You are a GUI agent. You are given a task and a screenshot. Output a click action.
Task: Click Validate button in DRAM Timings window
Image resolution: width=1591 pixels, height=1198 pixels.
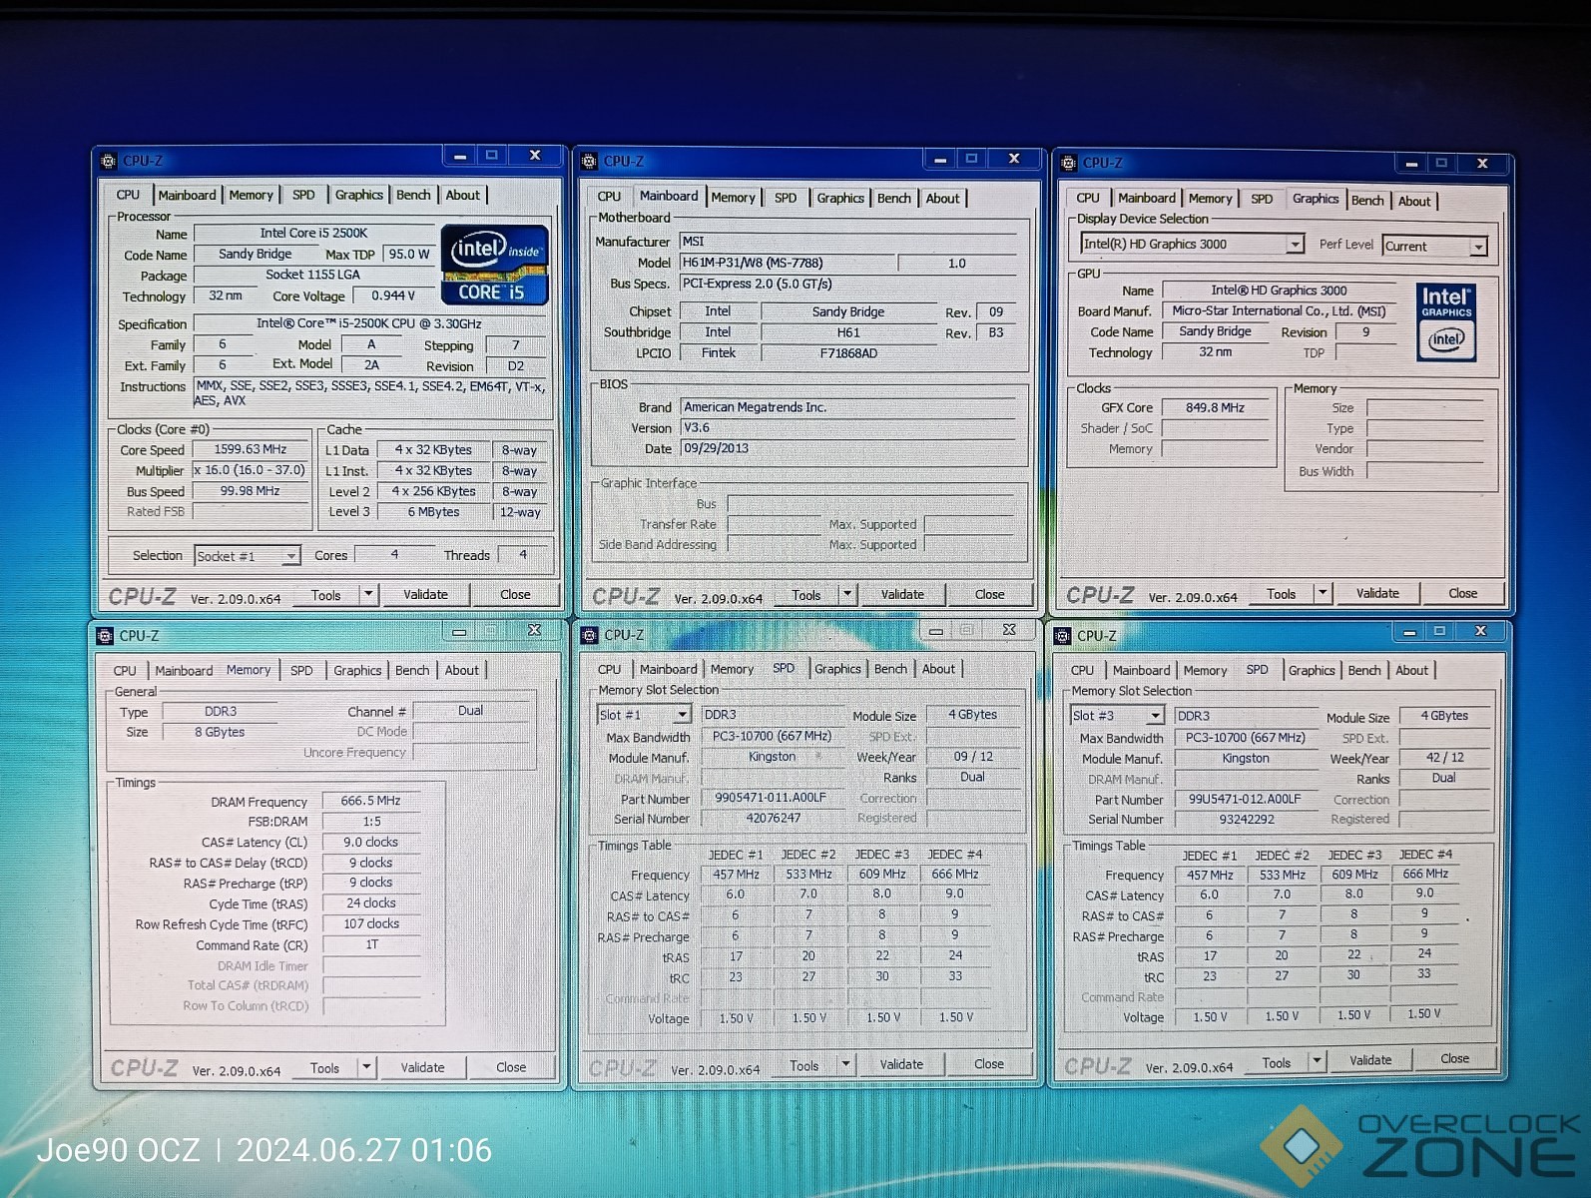[x=422, y=1067]
